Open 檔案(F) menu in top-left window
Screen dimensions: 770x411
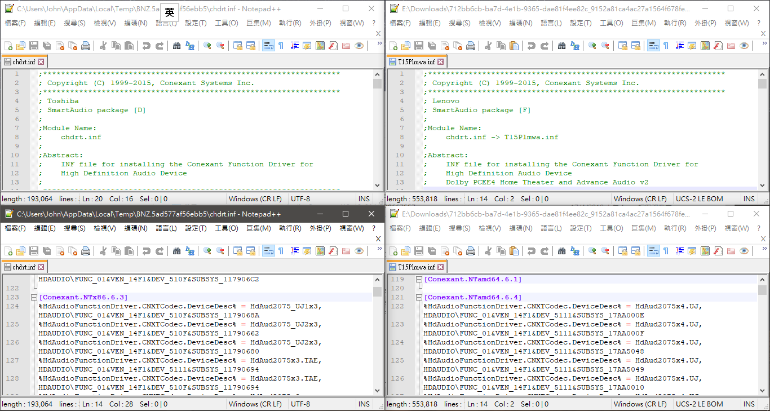(15, 23)
